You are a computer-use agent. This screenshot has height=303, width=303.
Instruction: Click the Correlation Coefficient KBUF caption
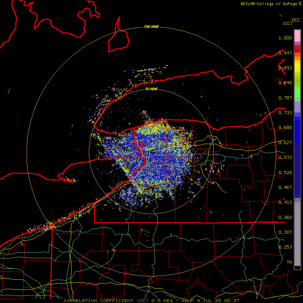[151, 301]
